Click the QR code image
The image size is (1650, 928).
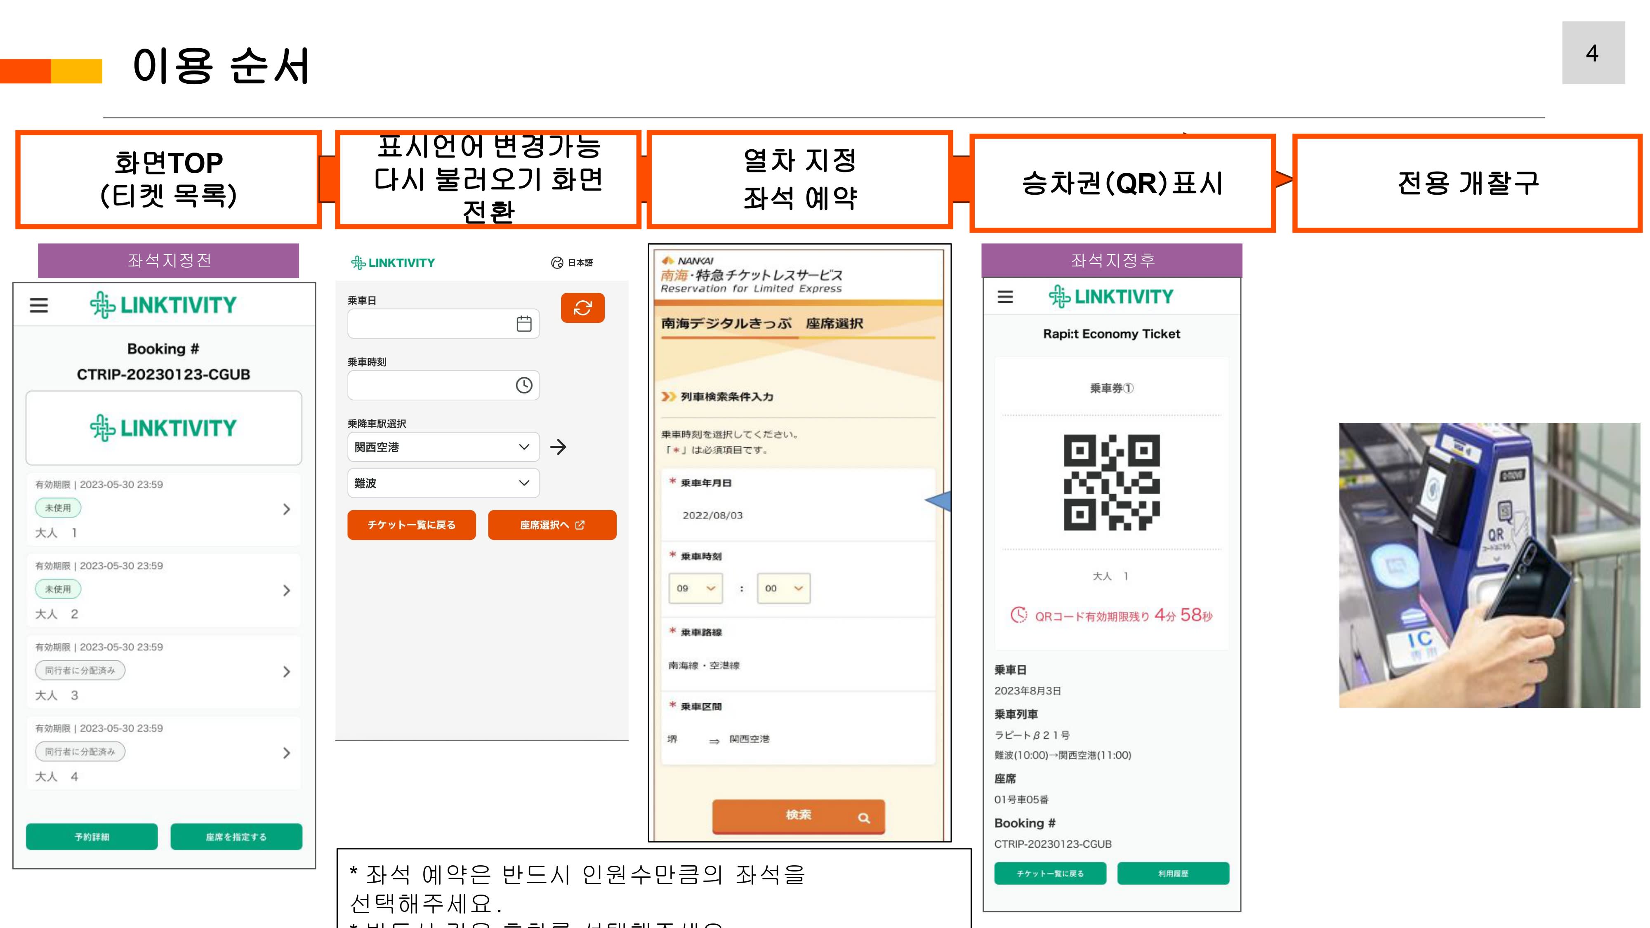1111,482
